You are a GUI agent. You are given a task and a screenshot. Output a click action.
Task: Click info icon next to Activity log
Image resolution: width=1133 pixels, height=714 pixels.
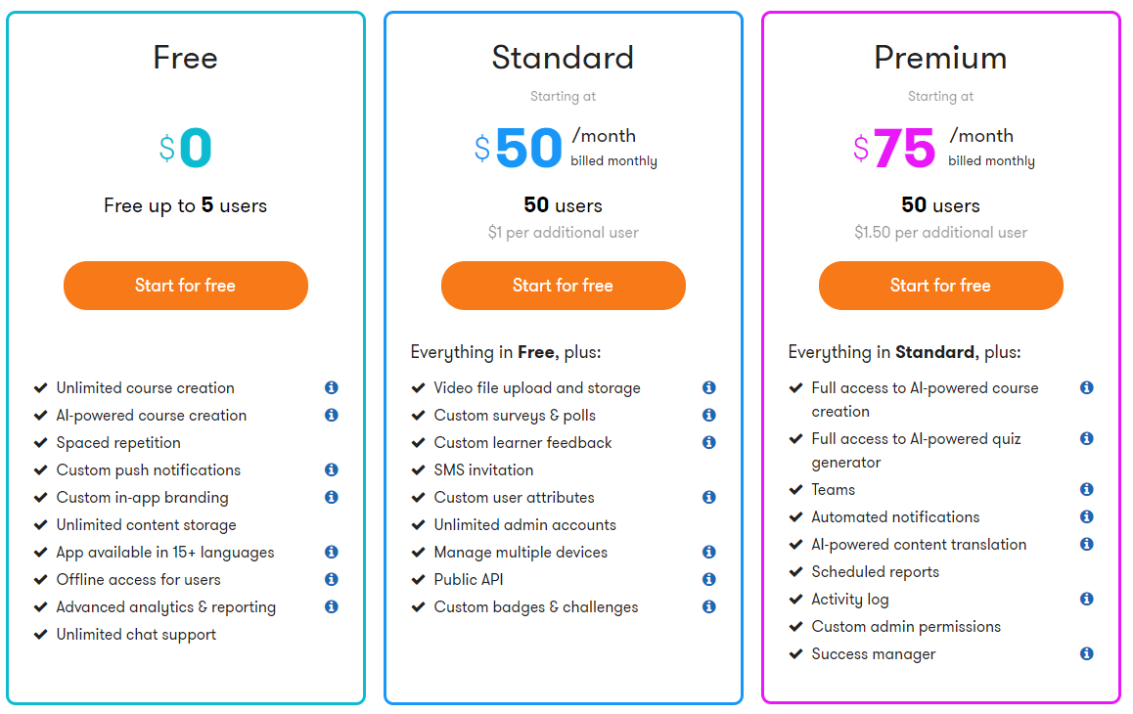[x=1087, y=600]
